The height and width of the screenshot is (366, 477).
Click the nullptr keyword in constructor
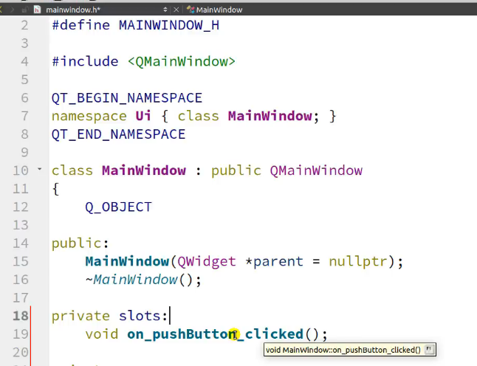point(357,262)
